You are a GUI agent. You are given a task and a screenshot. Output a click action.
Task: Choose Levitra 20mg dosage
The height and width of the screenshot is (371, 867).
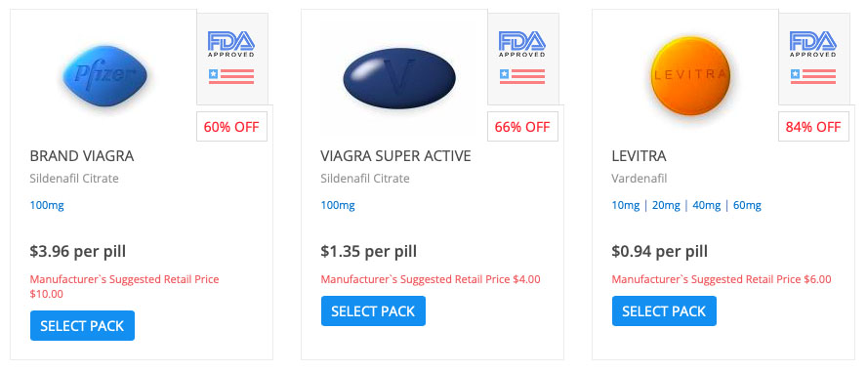[x=666, y=206]
